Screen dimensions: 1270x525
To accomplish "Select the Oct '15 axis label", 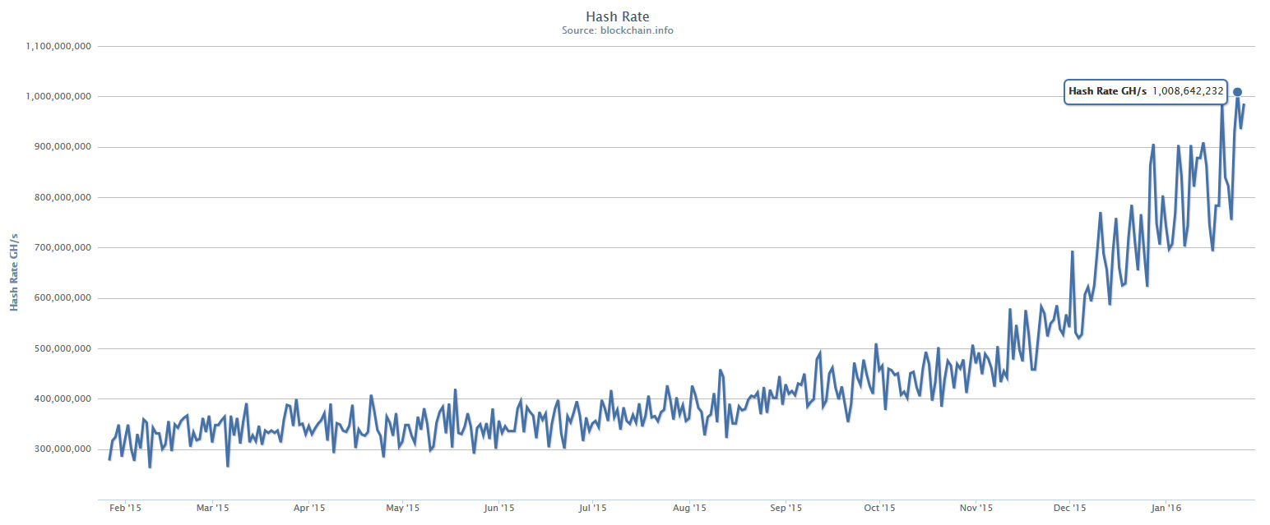I will (x=880, y=508).
